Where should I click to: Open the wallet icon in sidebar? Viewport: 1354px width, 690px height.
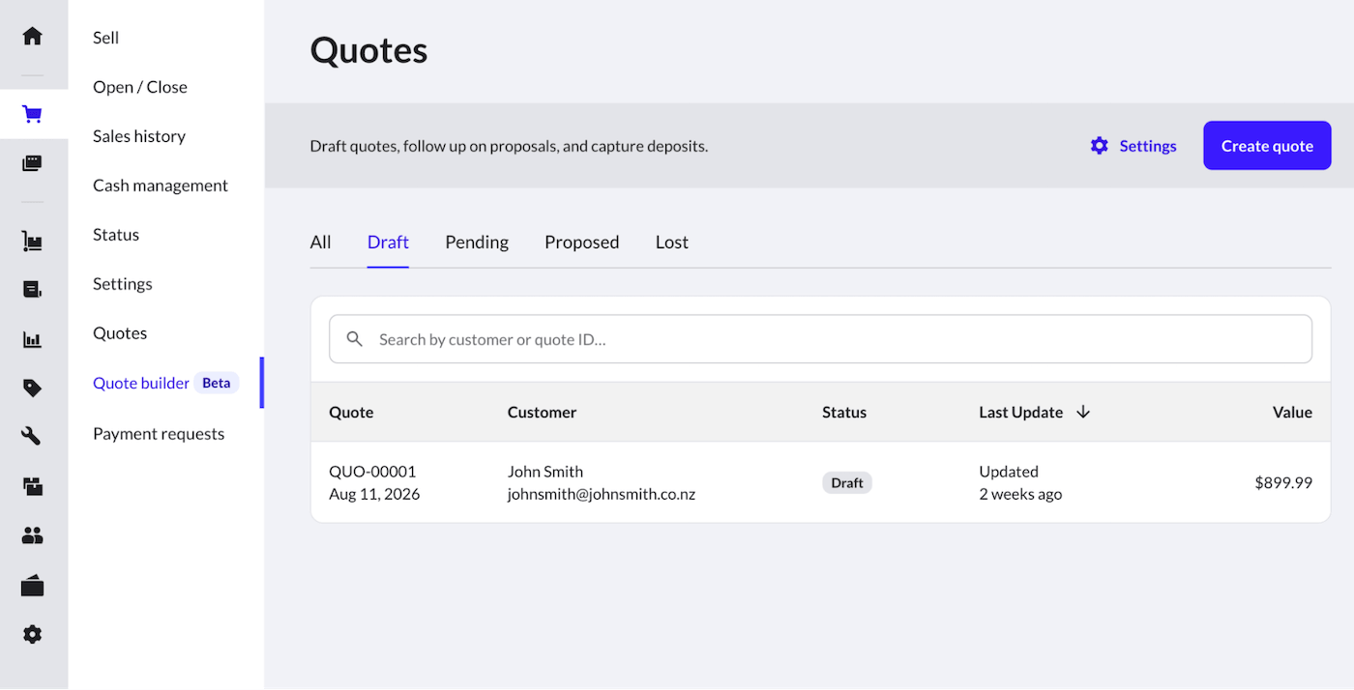33,586
